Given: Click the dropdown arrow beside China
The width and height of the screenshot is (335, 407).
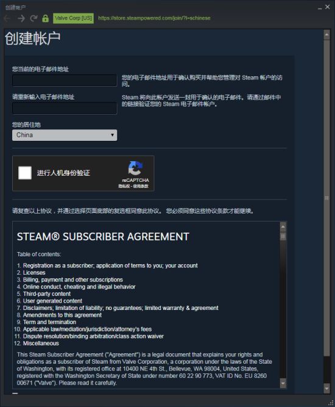Looking at the screenshot, I should pos(112,135).
